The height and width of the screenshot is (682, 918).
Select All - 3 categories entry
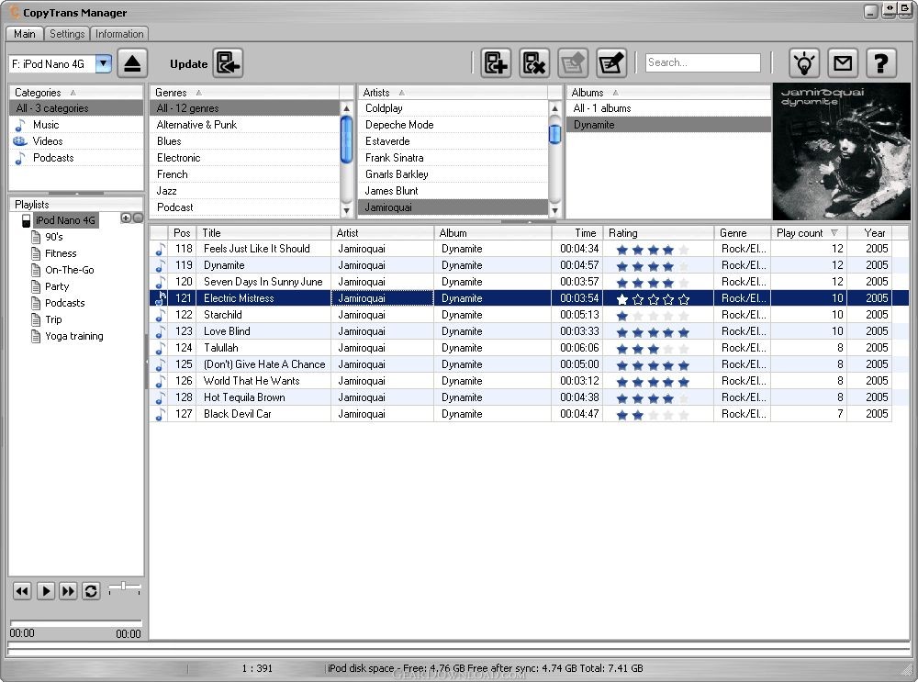pos(75,108)
